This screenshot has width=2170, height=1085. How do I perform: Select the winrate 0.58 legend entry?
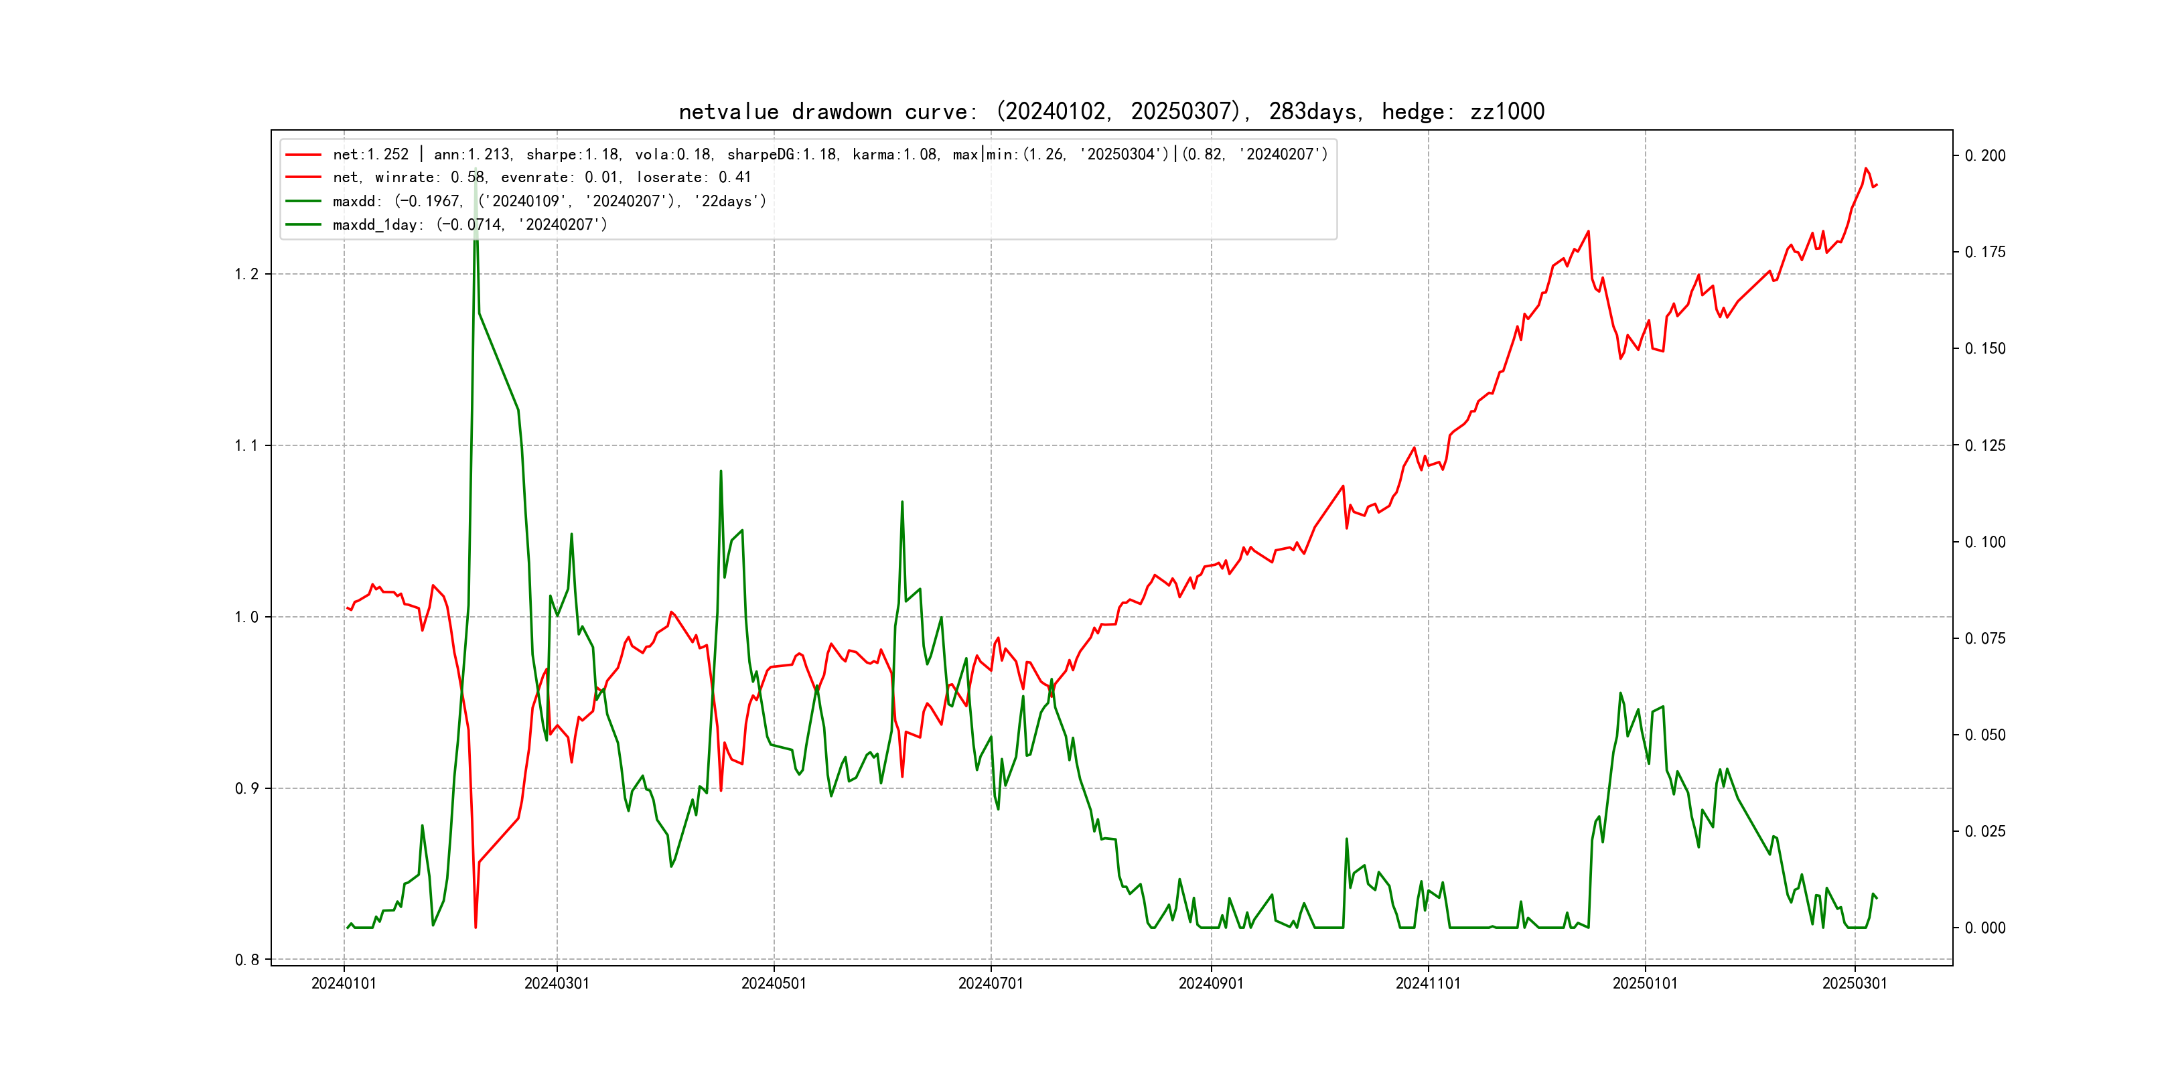(542, 177)
